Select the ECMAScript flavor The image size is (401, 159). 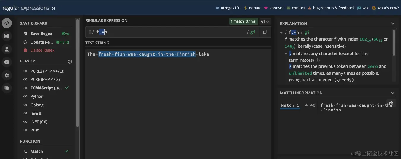46,88
